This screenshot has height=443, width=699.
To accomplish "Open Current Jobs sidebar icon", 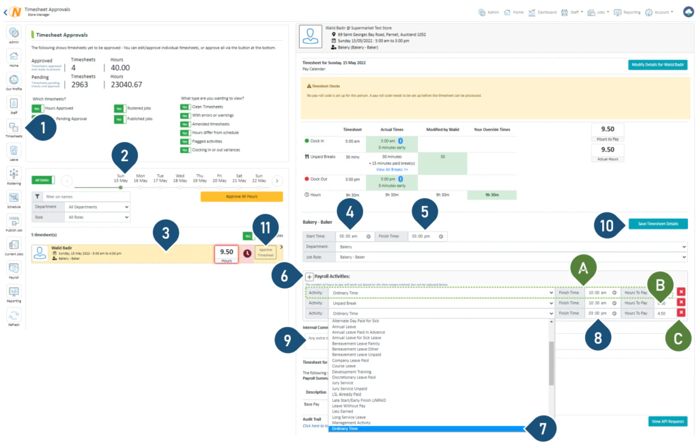I will pyautogui.click(x=14, y=245).
